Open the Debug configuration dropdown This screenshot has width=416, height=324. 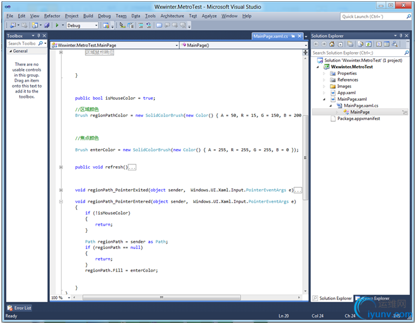95,26
